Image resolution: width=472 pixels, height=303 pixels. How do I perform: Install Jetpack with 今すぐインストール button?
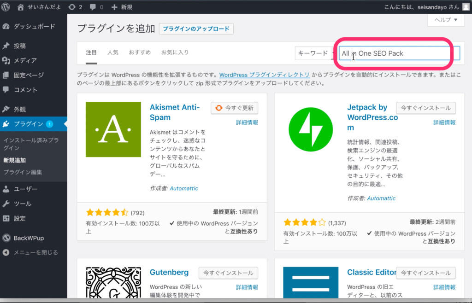[425, 108]
